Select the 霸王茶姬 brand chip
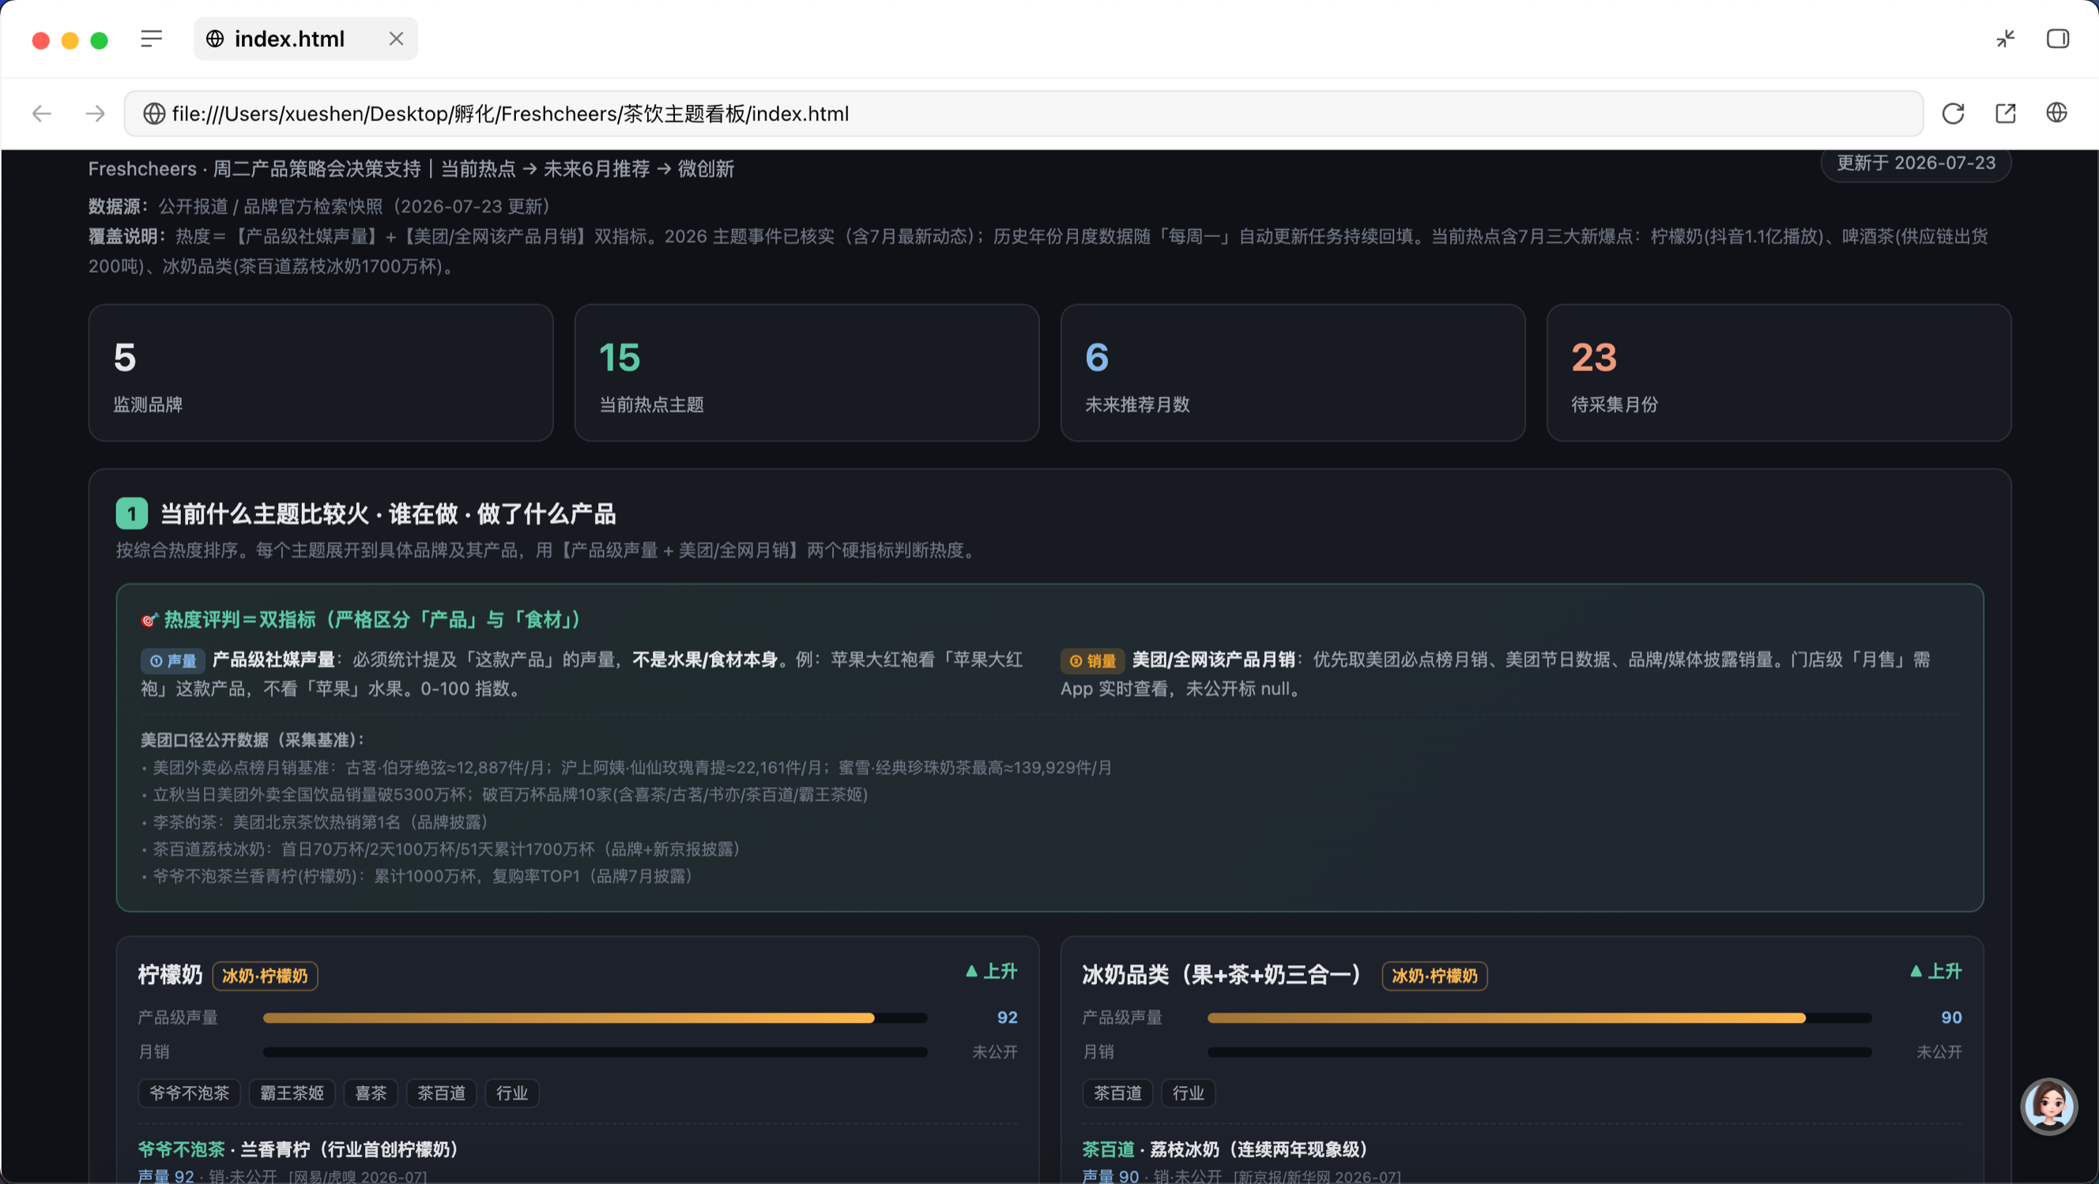2099x1184 pixels. pyautogui.click(x=292, y=1093)
